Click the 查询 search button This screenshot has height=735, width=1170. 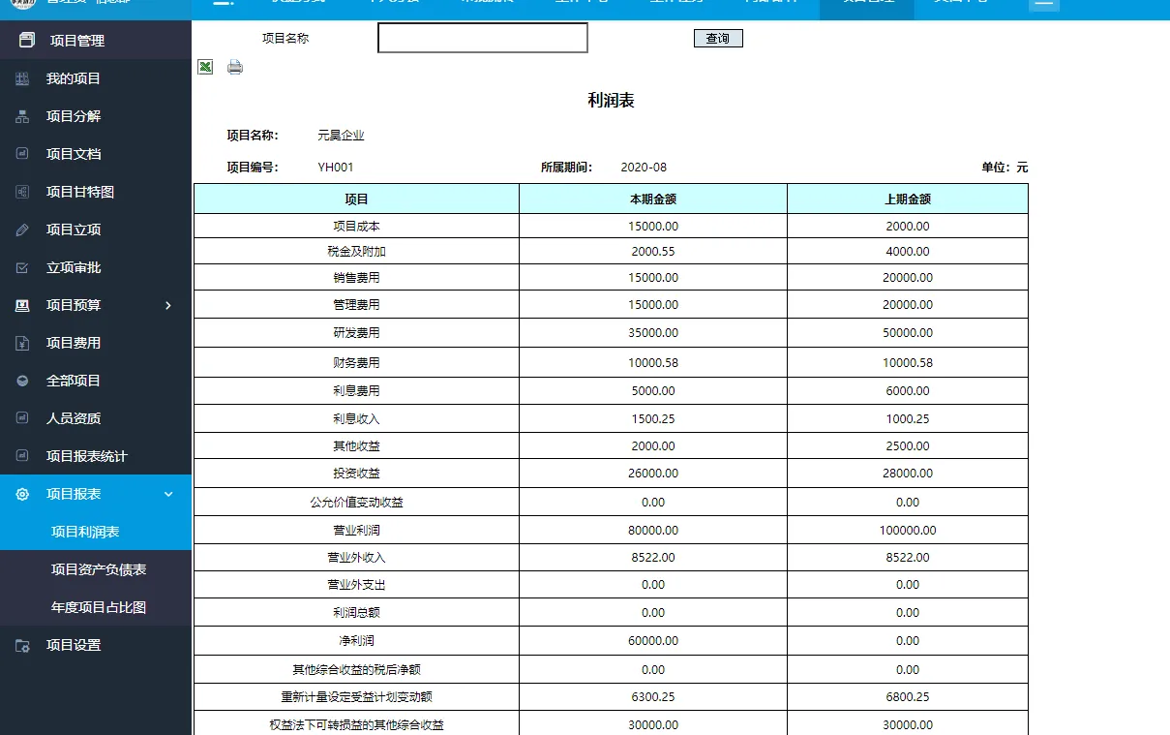pos(718,39)
